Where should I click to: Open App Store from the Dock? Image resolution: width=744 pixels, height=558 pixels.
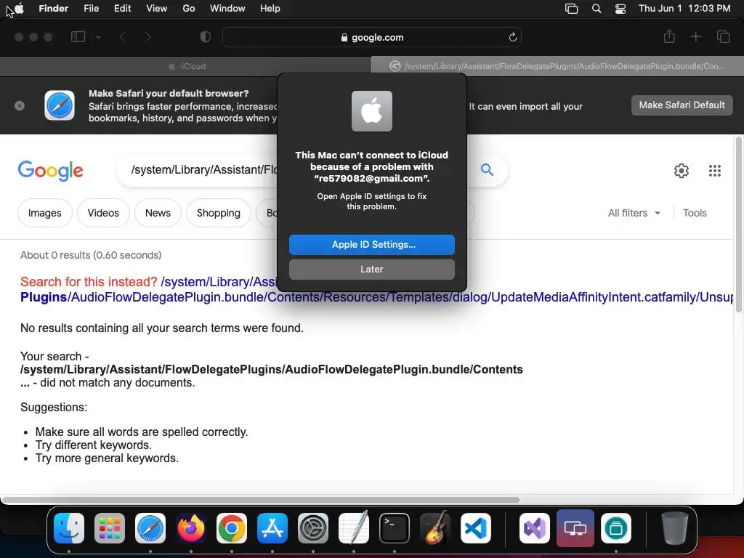(x=272, y=528)
